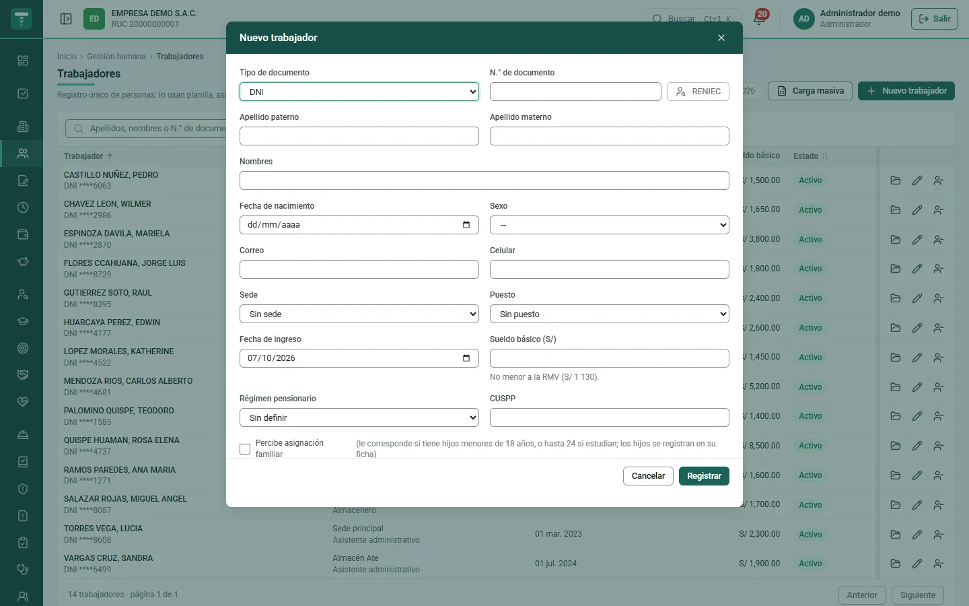Focus the N.° de documento field
This screenshot has height=606, width=969.
(575, 92)
